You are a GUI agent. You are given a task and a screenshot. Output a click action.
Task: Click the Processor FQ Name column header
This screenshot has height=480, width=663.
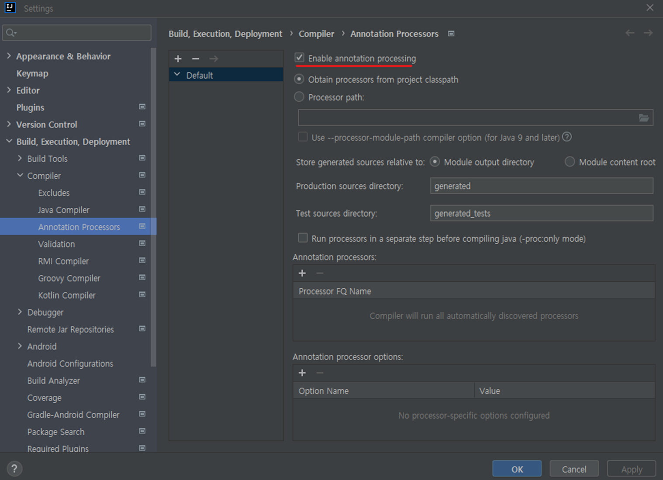click(474, 291)
